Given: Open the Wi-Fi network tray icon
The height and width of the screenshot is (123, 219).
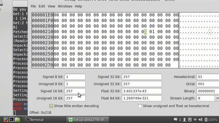Looking at the screenshot, I should point(195,120).
